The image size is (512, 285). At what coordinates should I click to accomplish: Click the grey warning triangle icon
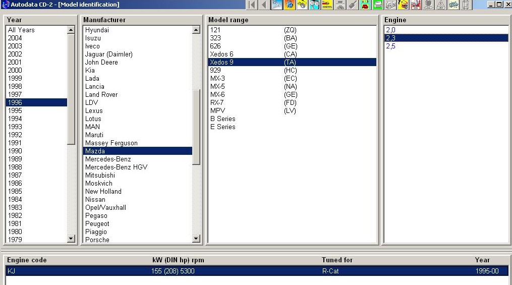441,5
